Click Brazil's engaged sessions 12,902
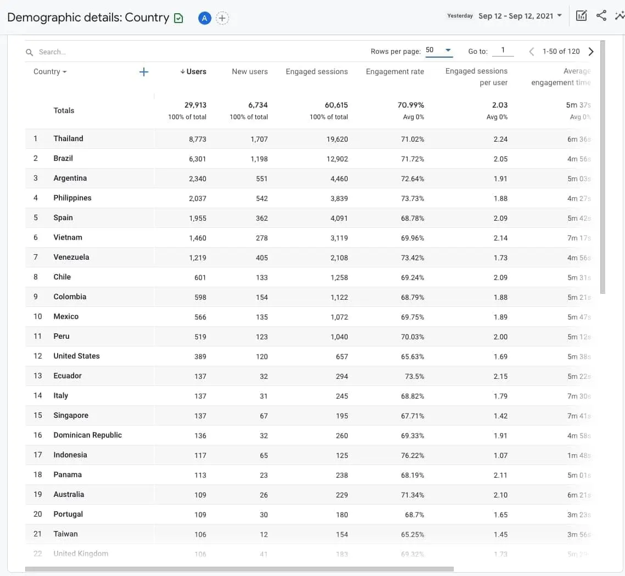 click(337, 159)
